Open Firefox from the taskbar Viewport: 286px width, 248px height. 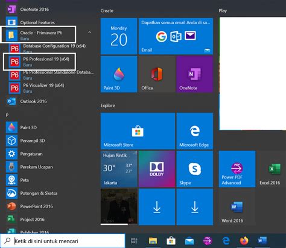(x=244, y=241)
